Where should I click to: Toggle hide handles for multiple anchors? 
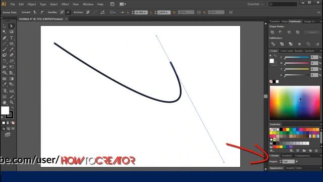pyautogui.click(x=68, y=12)
